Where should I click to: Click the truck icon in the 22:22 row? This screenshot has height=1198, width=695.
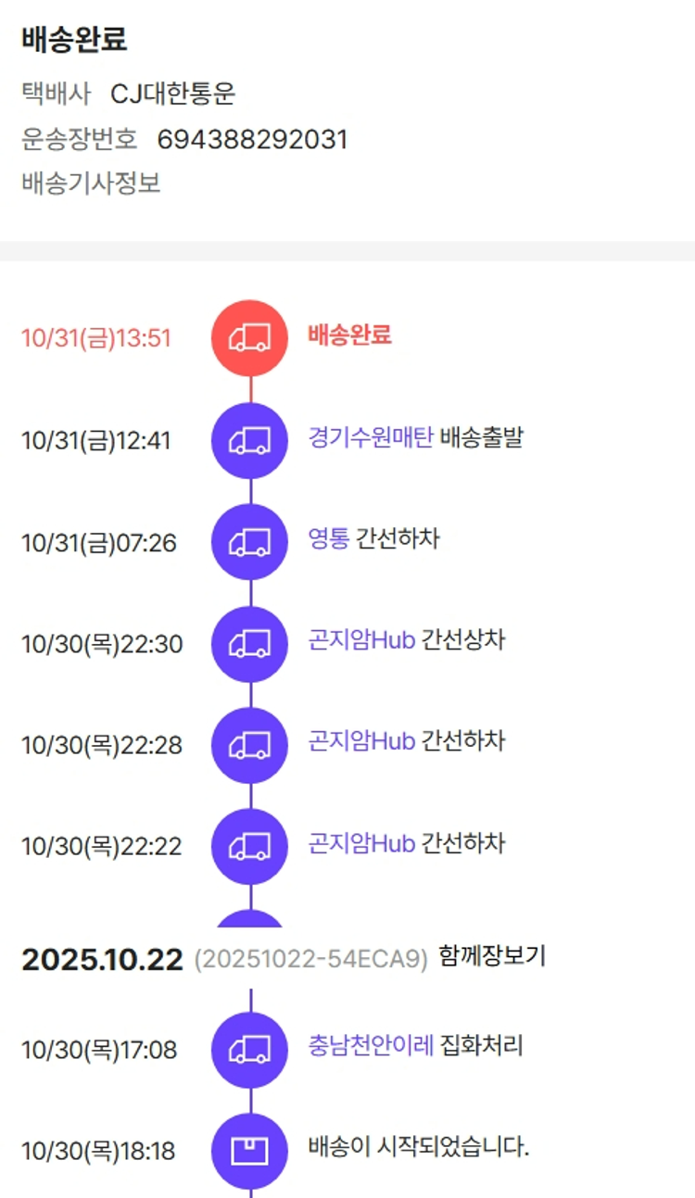(x=250, y=847)
